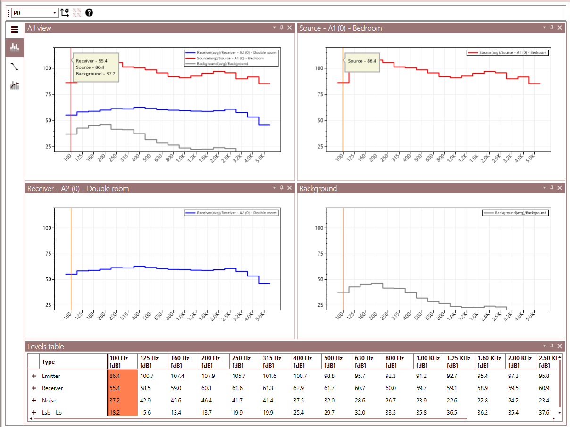Pin the Receiver - A2 (0) - Double room panel

pos(282,188)
